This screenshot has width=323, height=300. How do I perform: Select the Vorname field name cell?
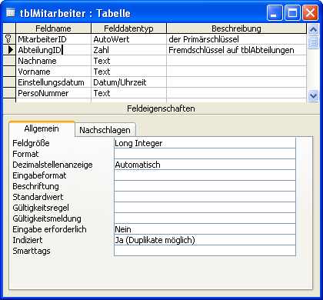coord(53,72)
